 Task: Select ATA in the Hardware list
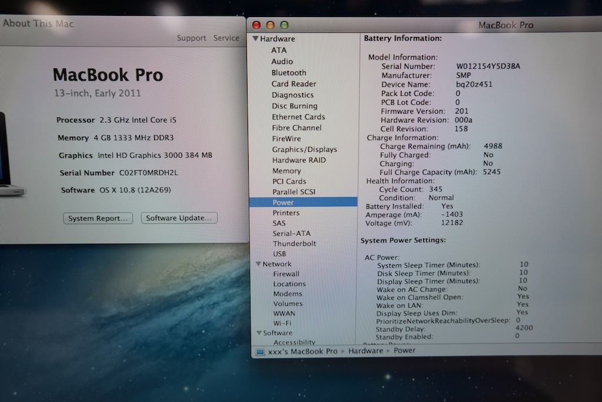pos(279,50)
